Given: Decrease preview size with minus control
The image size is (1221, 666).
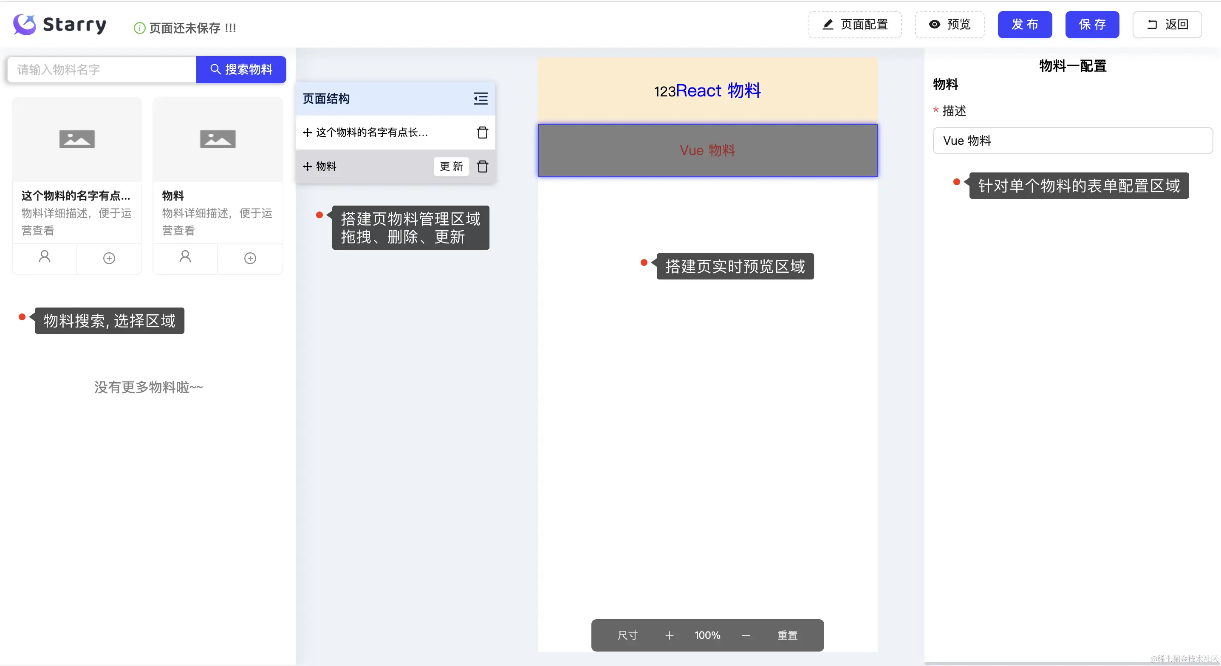Looking at the screenshot, I should coord(746,635).
